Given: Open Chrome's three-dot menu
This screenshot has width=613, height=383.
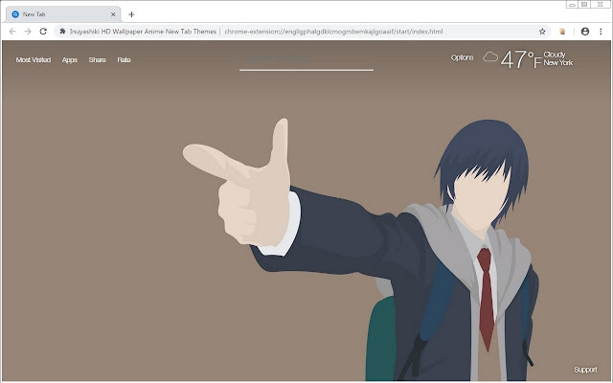Looking at the screenshot, I should [601, 32].
